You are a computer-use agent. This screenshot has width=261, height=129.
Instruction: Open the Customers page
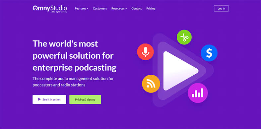pos(100,9)
